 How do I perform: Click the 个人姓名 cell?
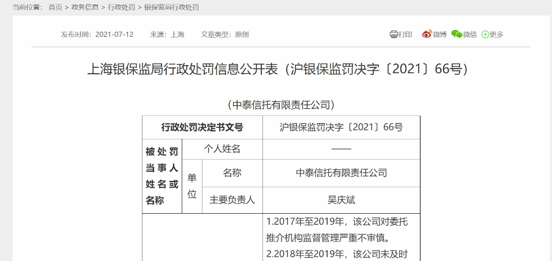click(222, 149)
